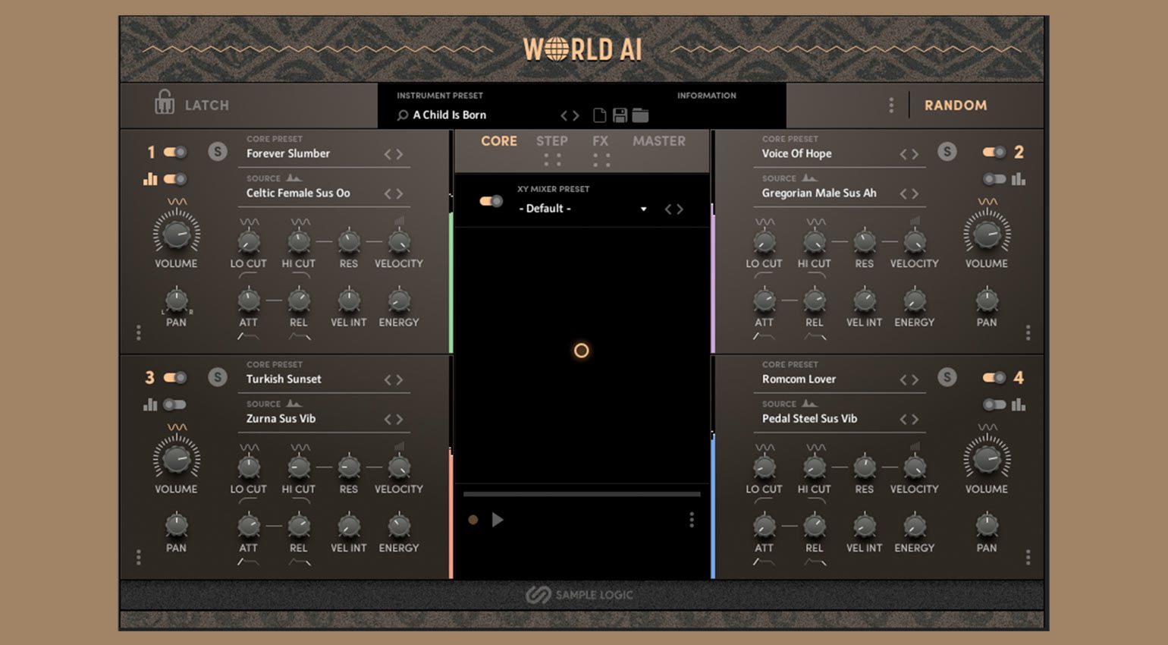Viewport: 1168px width, 645px height.
Task: Click the core 3 Energy knob
Action: tap(399, 525)
